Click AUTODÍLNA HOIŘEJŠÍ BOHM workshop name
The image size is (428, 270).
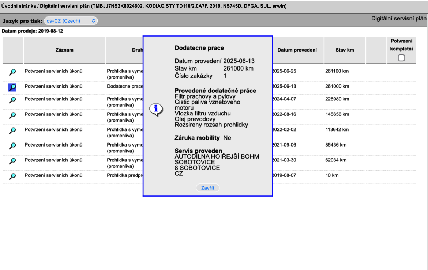217,156
